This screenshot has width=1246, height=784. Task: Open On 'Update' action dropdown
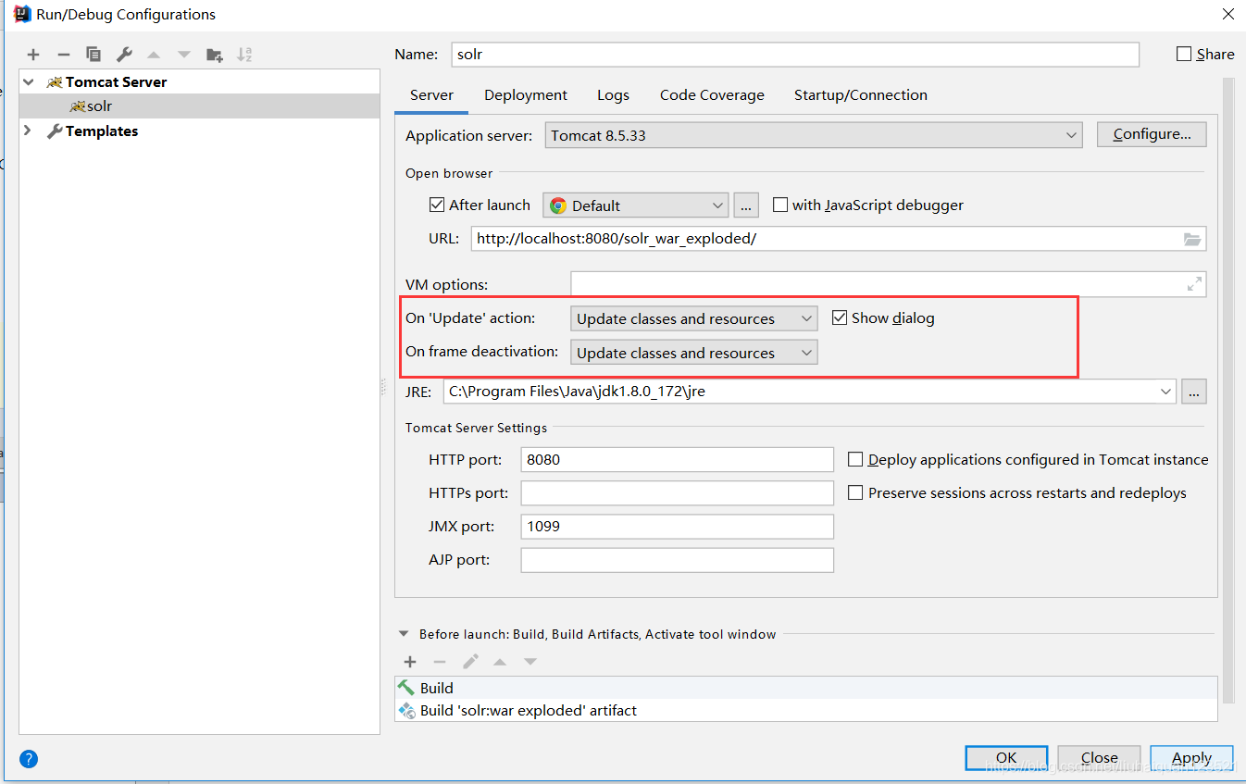point(694,318)
